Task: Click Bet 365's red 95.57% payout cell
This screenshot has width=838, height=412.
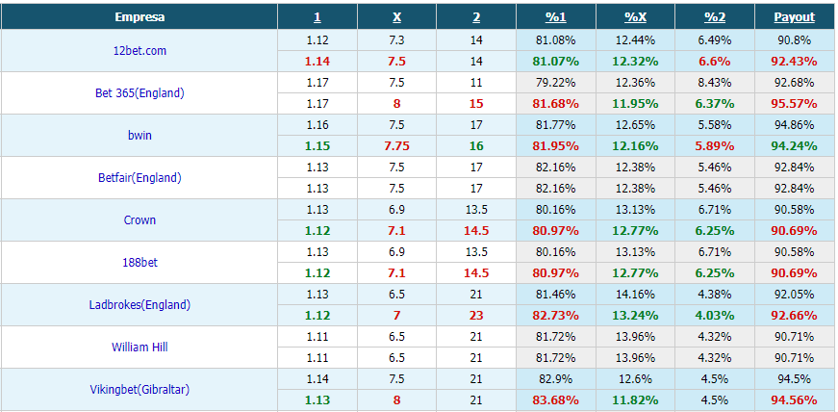Action: [x=794, y=104]
